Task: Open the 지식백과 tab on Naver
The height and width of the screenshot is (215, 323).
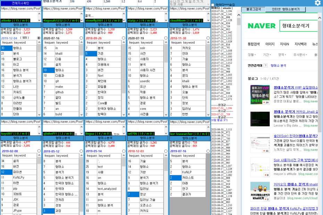Action: click(x=300, y=44)
